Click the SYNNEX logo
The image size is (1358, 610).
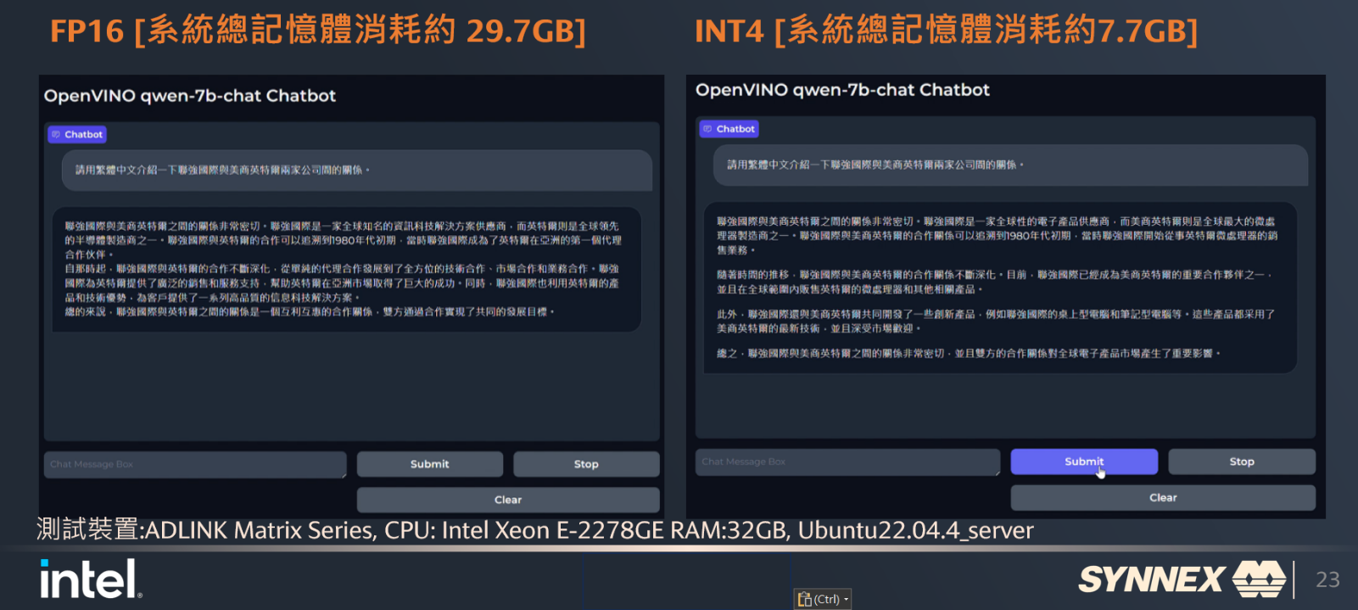tap(1182, 579)
